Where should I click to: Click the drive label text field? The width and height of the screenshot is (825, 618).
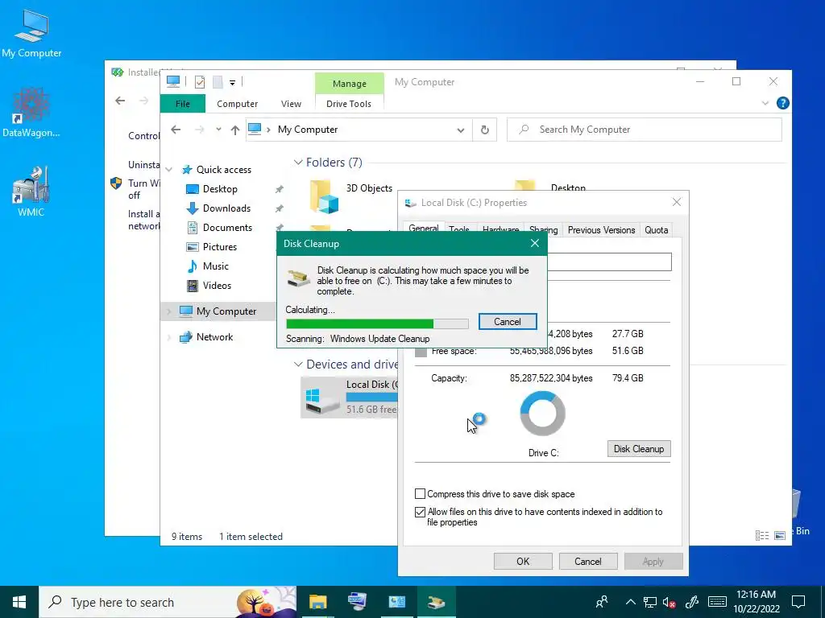click(x=609, y=262)
